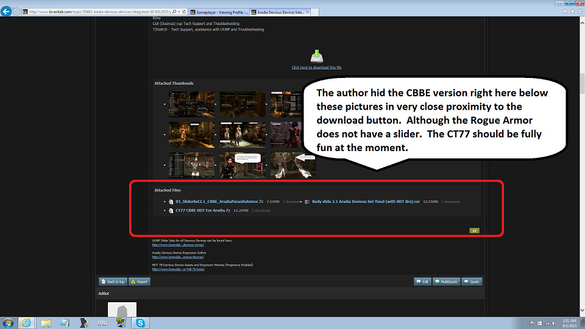Image resolution: width=585 pixels, height=329 pixels.
Task: Click 'Click here to download this file' link
Action: point(316,68)
